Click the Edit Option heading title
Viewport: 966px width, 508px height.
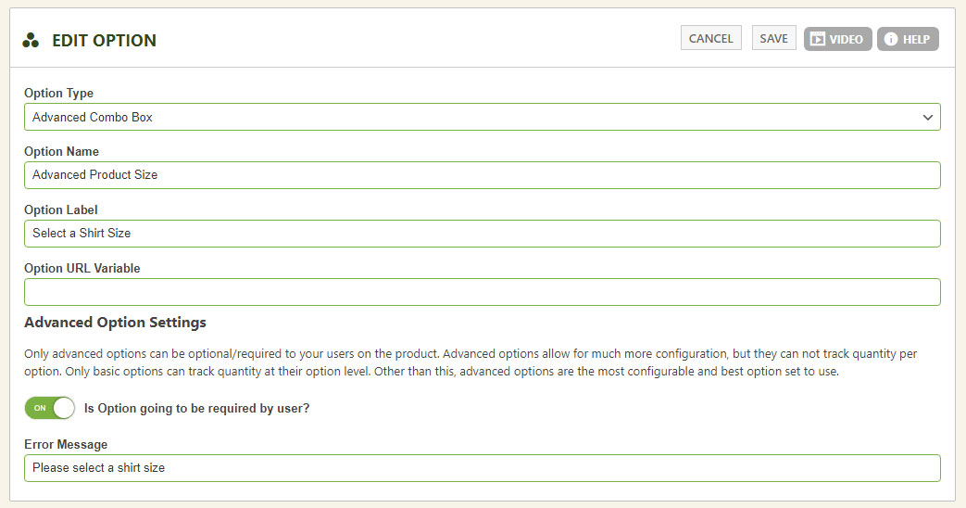click(104, 41)
